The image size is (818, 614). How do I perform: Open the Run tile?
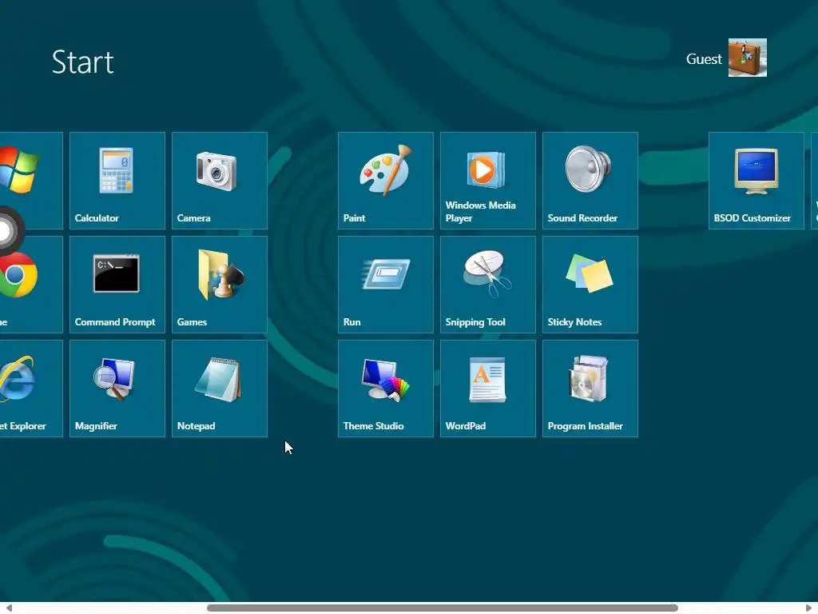tap(386, 285)
